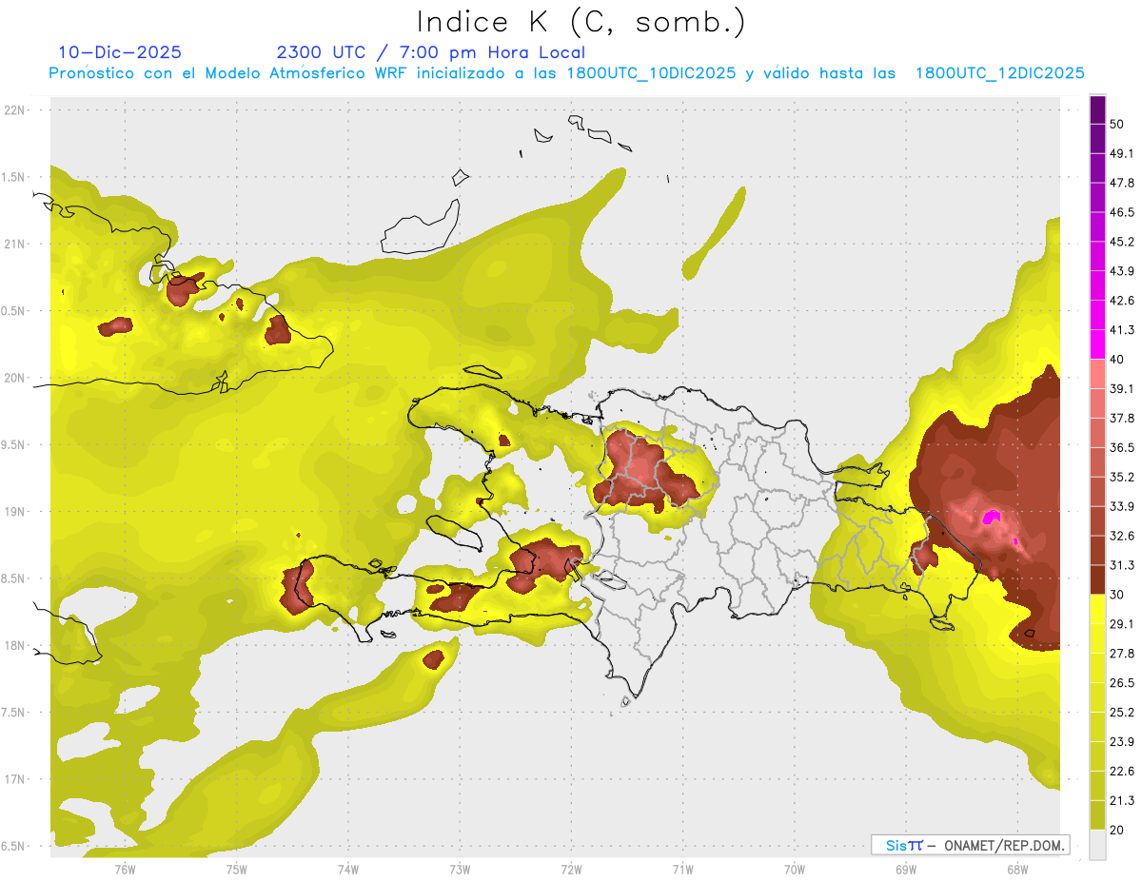Image resolution: width=1142 pixels, height=882 pixels.
Task: Click the longitude axis label '72W'
Action: click(x=571, y=870)
